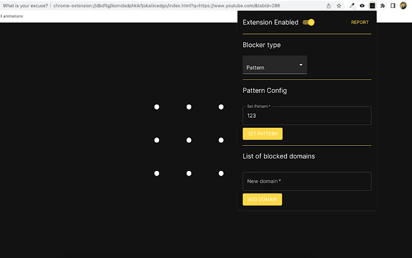Open the Blocker type dropdown

pos(274,66)
